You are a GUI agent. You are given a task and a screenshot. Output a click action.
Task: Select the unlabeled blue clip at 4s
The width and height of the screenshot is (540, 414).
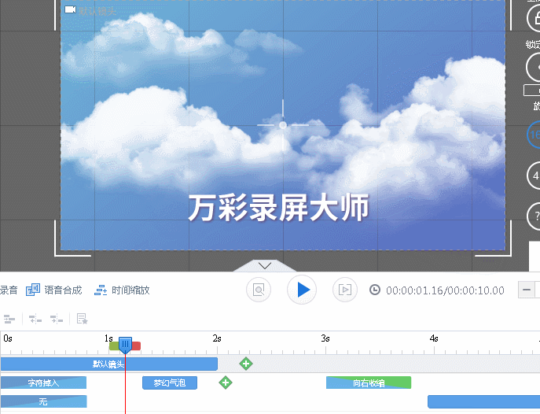pyautogui.click(x=483, y=402)
